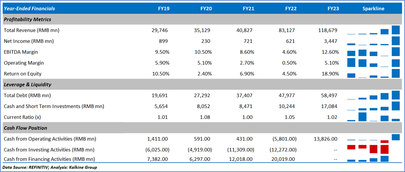Select the FY22 Cash from Operating Activities cell
The image size is (405, 172).
point(284,139)
